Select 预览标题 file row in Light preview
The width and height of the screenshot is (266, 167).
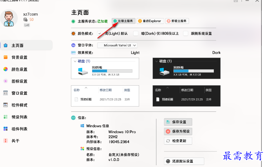pyautogui.click(x=105, y=99)
